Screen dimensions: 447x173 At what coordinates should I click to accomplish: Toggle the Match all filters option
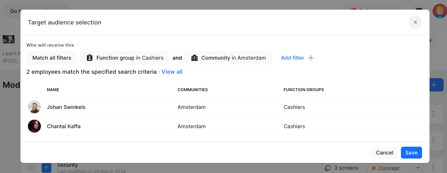point(52,58)
